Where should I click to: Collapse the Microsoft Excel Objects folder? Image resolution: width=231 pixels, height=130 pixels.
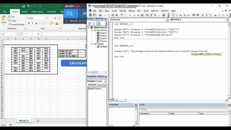(92, 30)
